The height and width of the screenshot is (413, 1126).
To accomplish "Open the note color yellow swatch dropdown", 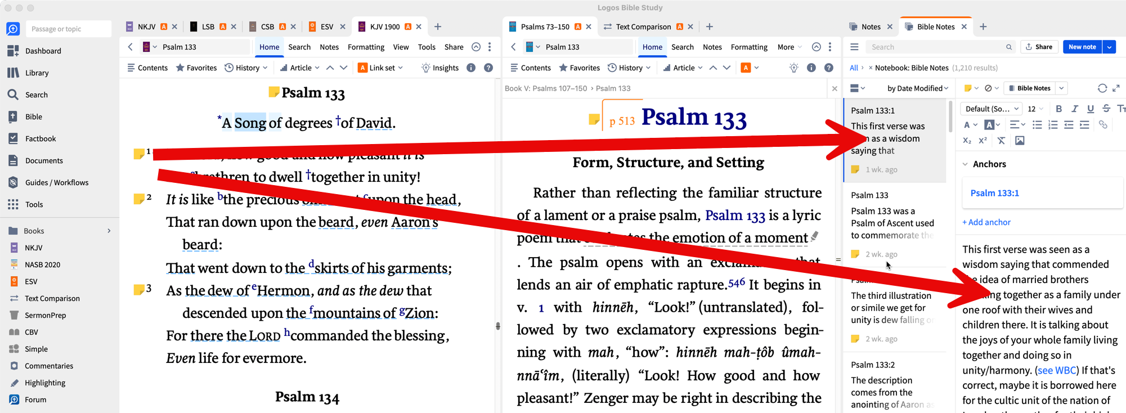I will [971, 88].
